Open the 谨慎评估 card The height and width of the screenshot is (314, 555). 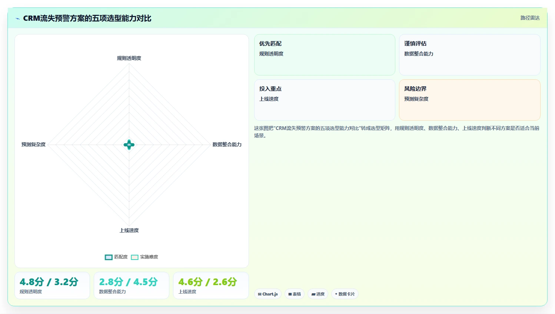(469, 55)
